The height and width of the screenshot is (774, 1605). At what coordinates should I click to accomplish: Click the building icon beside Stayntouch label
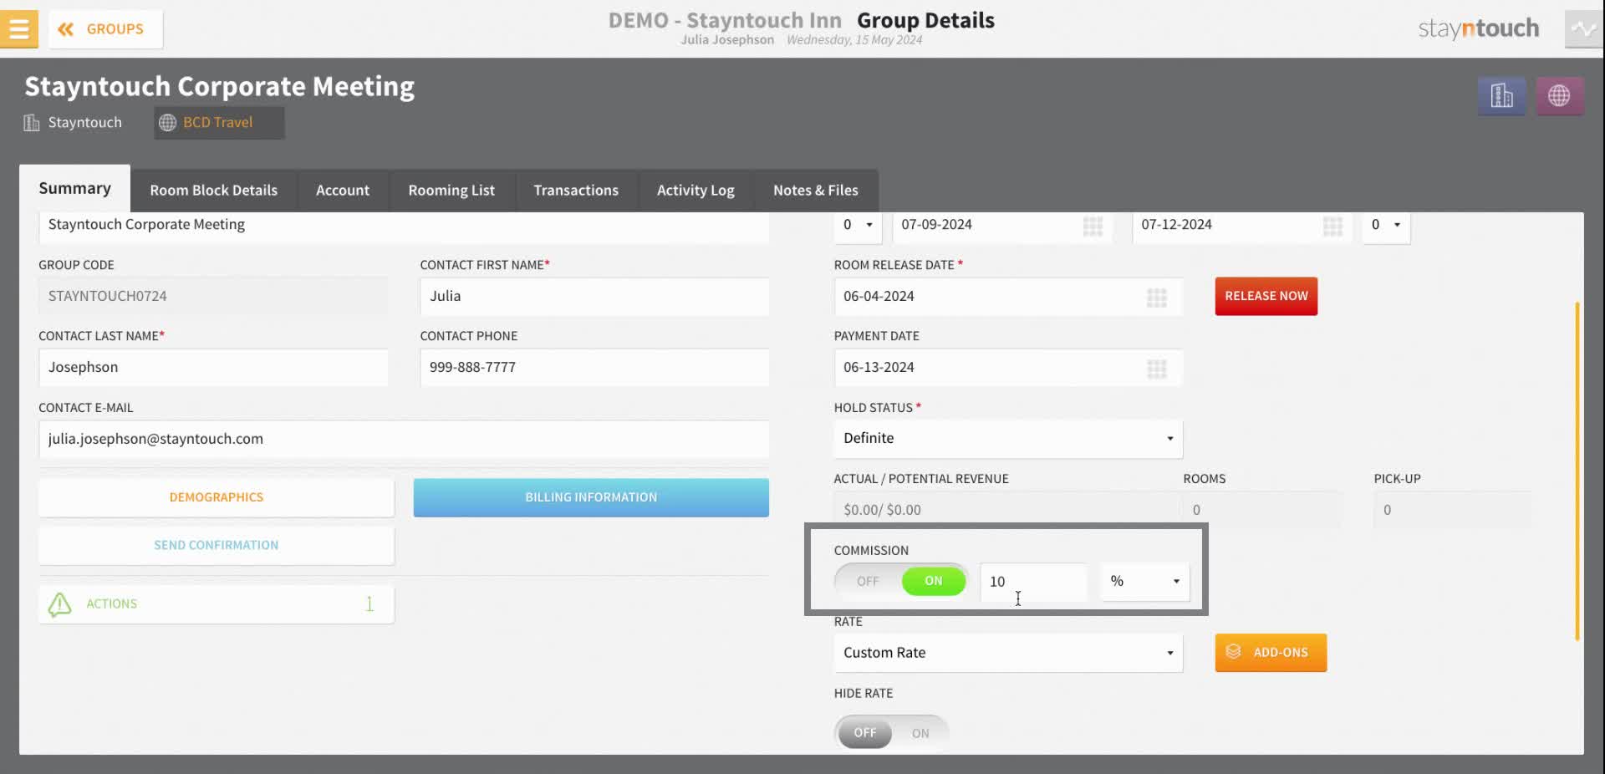pos(32,123)
